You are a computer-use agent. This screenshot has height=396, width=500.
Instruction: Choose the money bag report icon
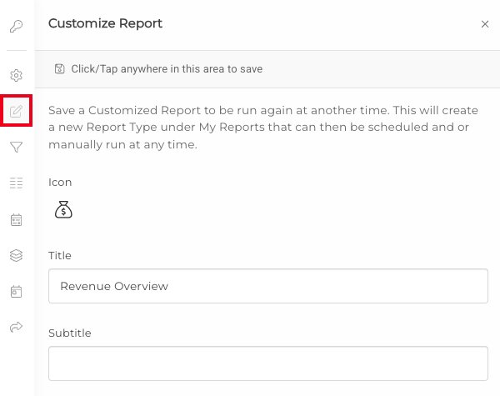pos(63,209)
